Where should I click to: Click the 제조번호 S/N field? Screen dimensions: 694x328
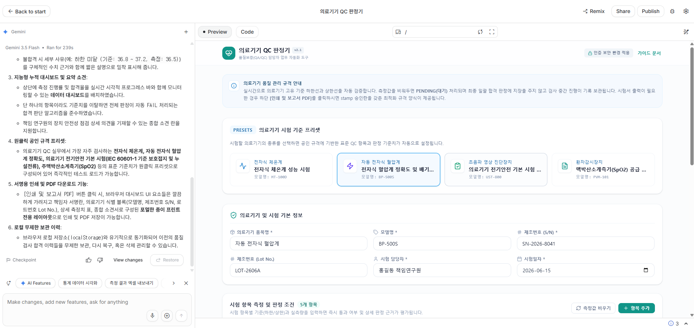(x=585, y=243)
